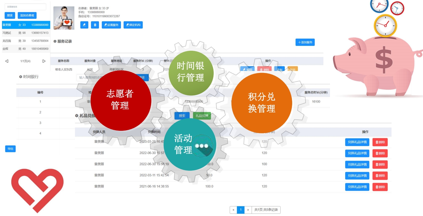
Task: Click 编号 column header in 时间银行
Action: tap(40, 93)
